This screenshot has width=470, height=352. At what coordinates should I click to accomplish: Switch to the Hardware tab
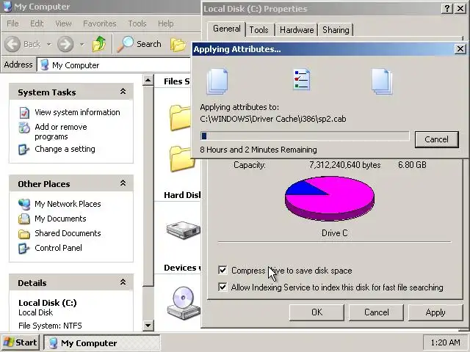pos(297,30)
